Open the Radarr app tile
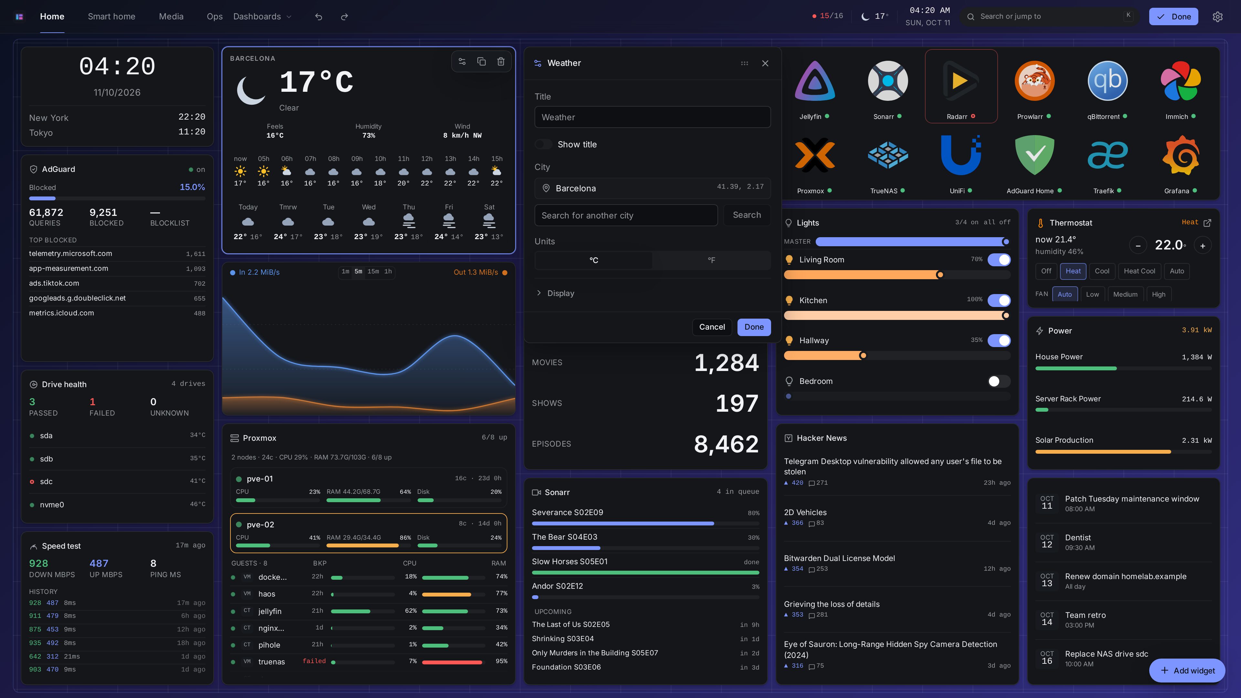The width and height of the screenshot is (1241, 698). click(x=961, y=87)
